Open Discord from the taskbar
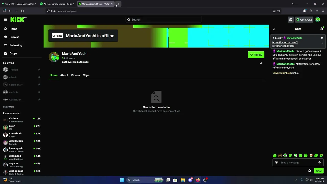 [x=190, y=180]
